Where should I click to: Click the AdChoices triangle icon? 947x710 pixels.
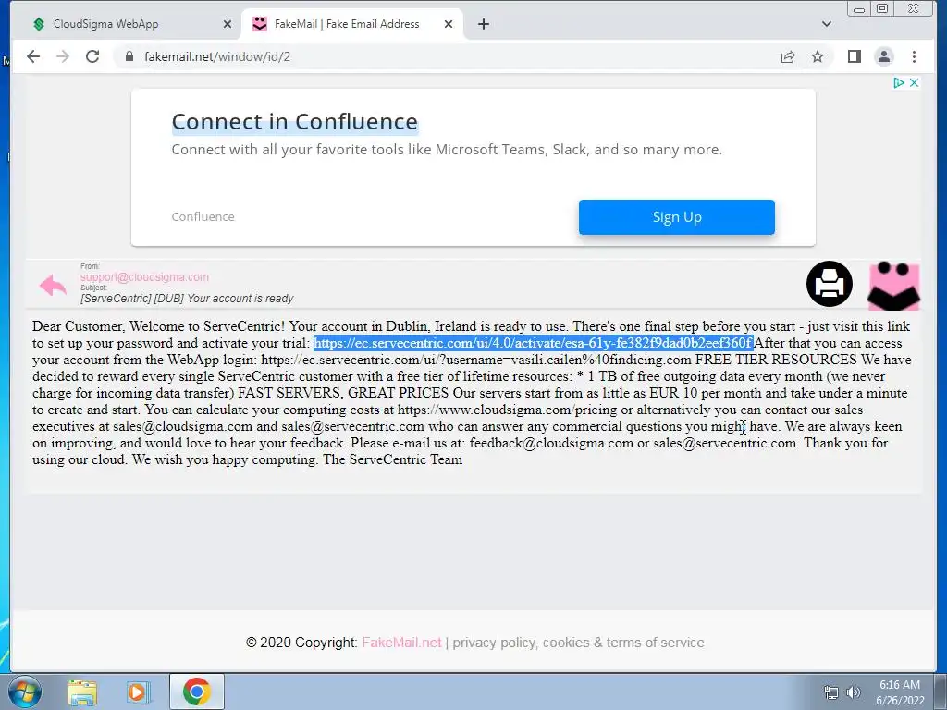[x=899, y=82]
